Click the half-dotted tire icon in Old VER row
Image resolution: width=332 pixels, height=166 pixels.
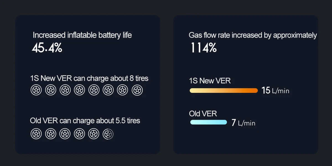click(108, 134)
